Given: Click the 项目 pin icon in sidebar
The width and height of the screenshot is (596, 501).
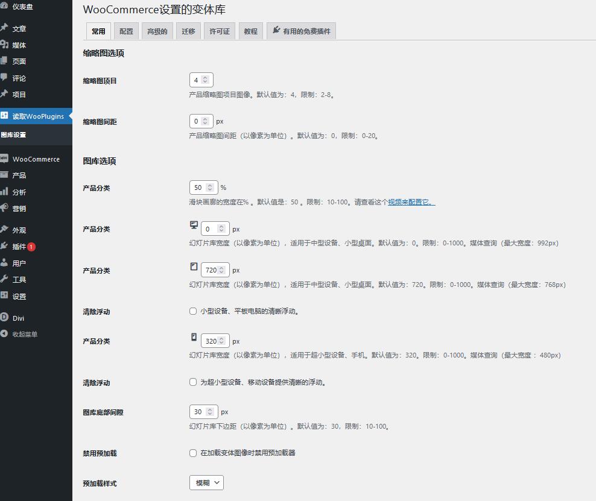Looking at the screenshot, I should click(x=4, y=93).
